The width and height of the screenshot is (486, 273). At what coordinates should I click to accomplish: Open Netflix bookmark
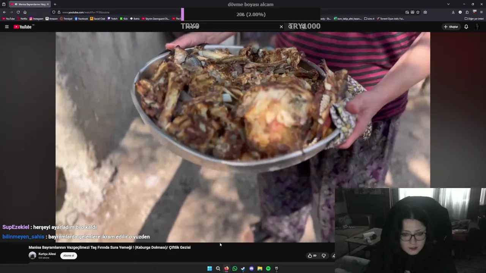22,19
